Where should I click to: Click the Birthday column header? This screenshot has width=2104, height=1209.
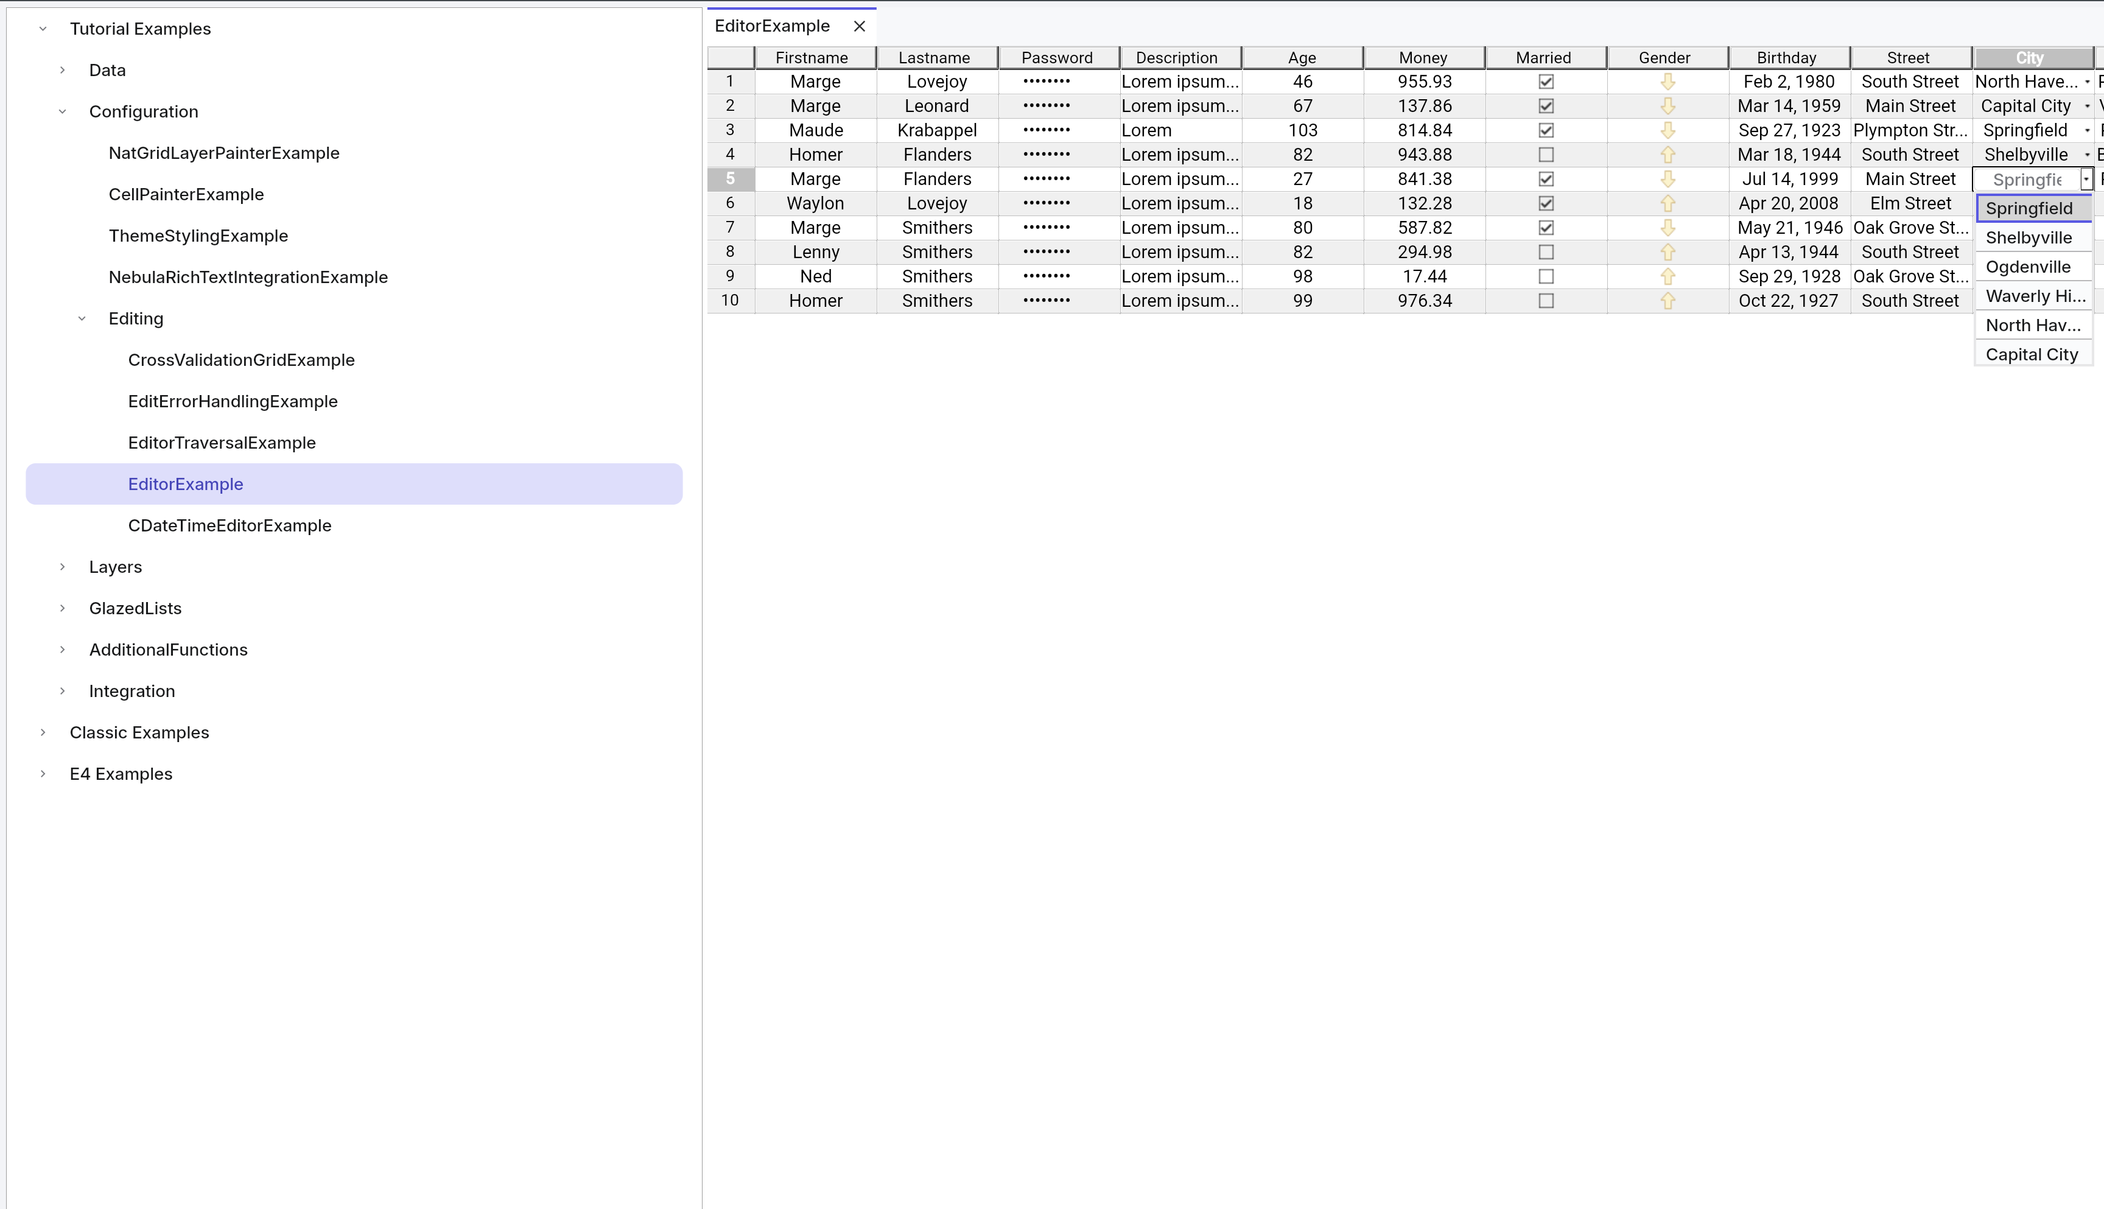pyautogui.click(x=1789, y=57)
